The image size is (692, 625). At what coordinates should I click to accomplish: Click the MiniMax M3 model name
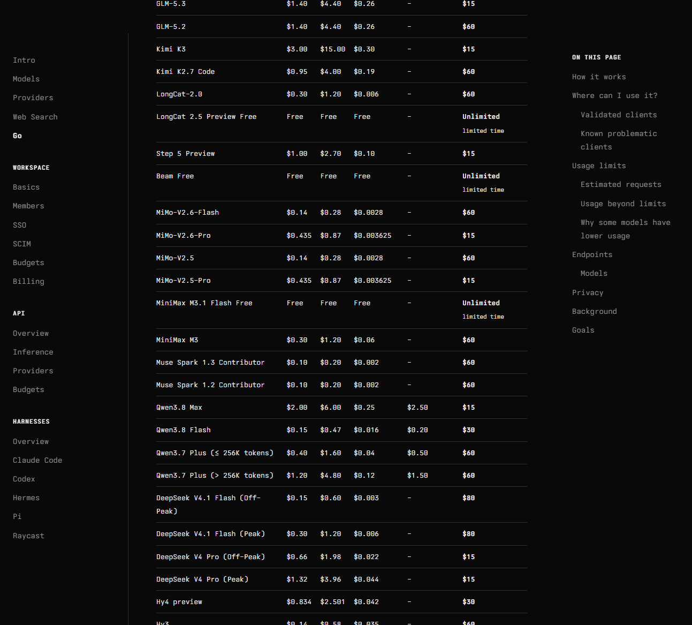(x=177, y=340)
